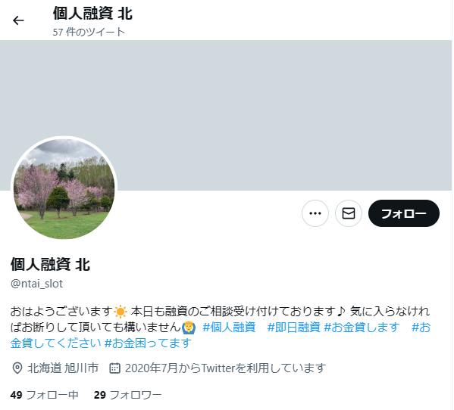Send a message via envelope icon
454x410 pixels.
(x=349, y=214)
